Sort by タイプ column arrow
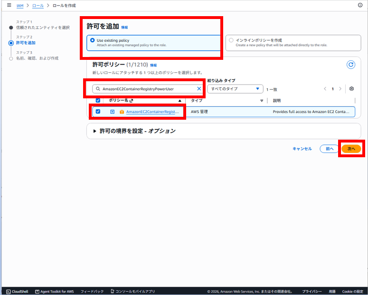The image size is (368, 295). click(262, 101)
